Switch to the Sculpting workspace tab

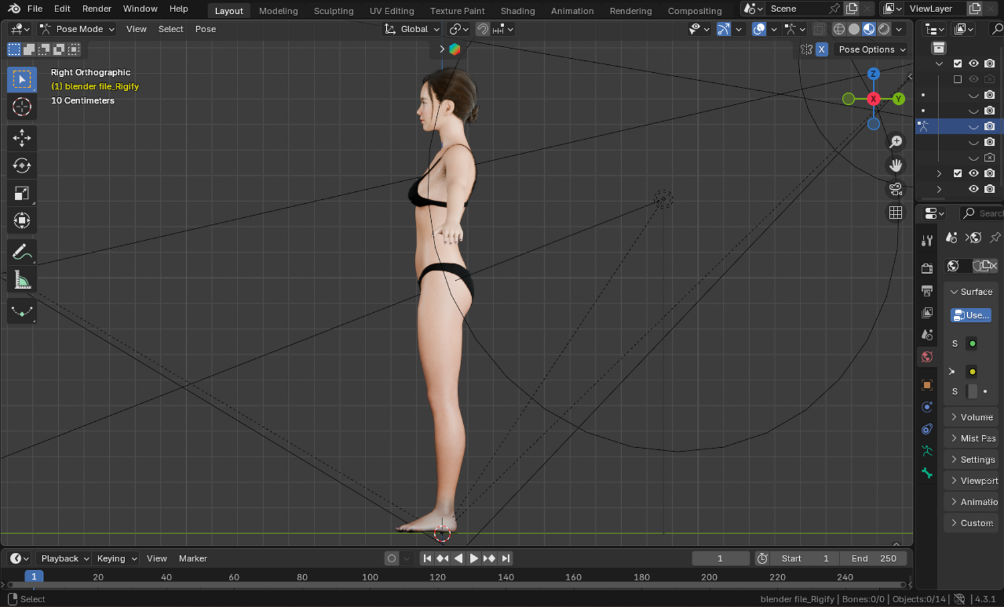point(333,11)
